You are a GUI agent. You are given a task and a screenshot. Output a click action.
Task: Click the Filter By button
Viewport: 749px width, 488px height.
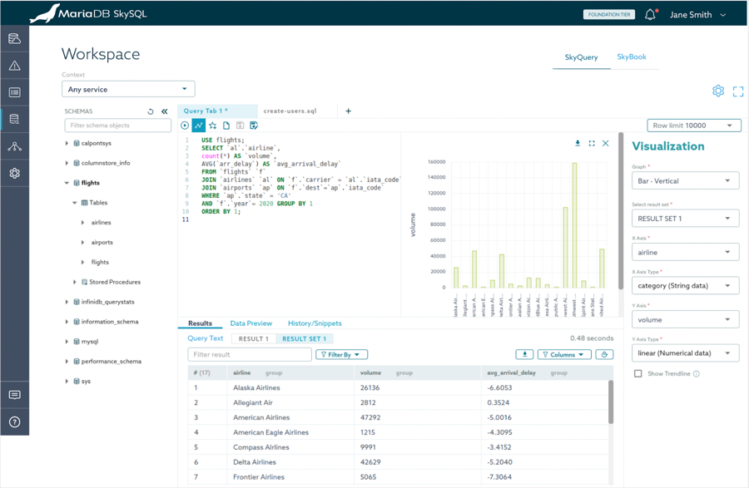tap(341, 355)
